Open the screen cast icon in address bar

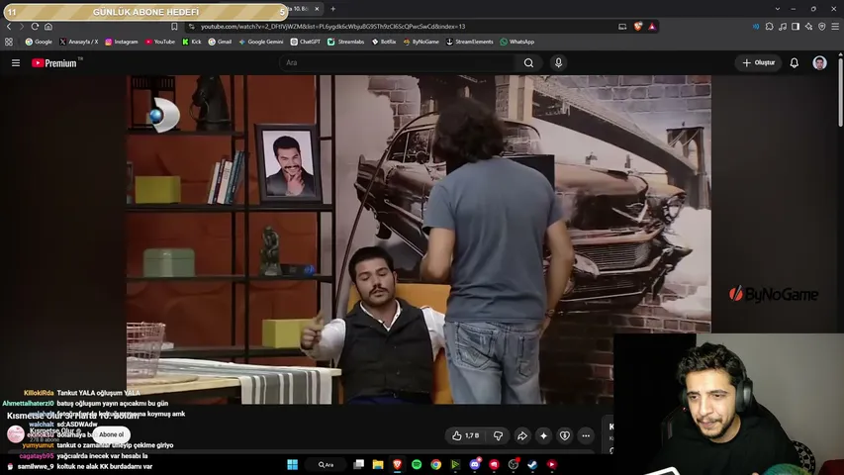[x=622, y=27]
